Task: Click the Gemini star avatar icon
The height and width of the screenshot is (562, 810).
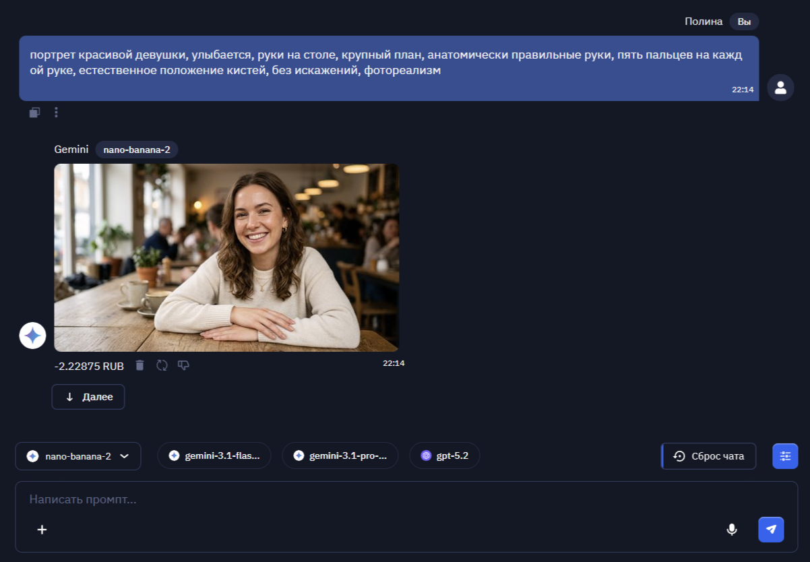Action: click(32, 335)
